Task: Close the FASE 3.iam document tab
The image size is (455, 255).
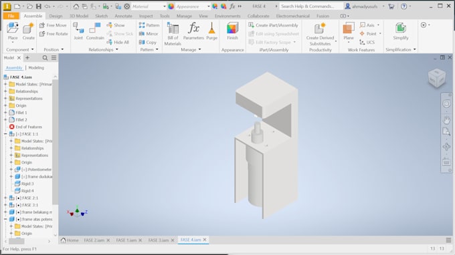Action: click(x=173, y=240)
